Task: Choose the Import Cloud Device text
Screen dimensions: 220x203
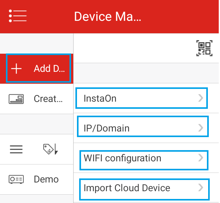Action: (127, 188)
